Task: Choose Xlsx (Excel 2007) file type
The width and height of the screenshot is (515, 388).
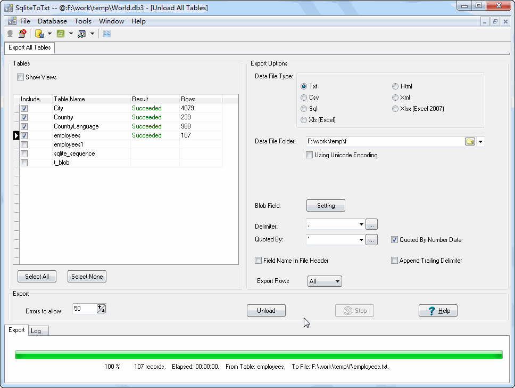Action: coord(395,109)
